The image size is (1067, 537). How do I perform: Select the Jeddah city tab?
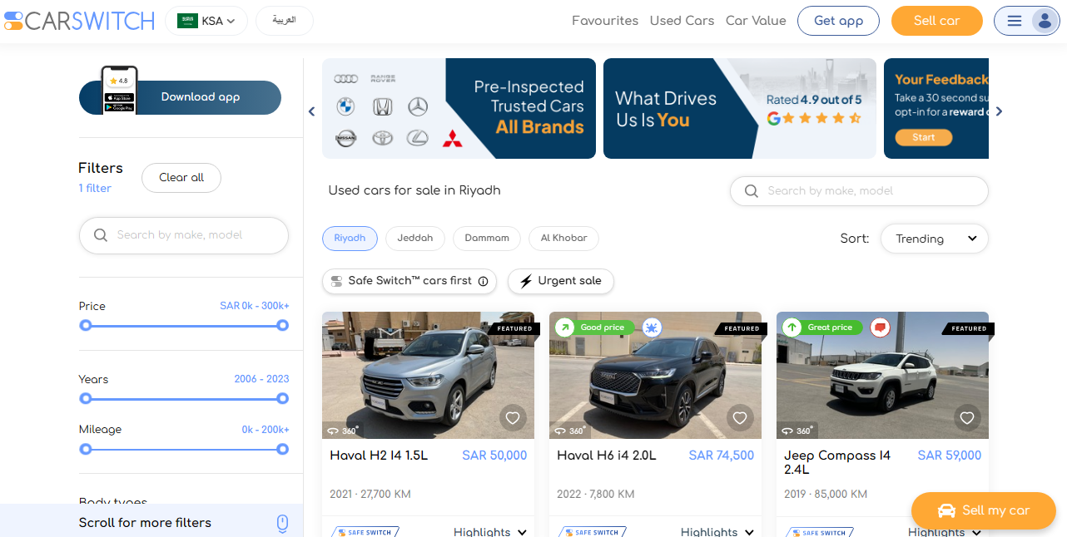click(x=415, y=239)
